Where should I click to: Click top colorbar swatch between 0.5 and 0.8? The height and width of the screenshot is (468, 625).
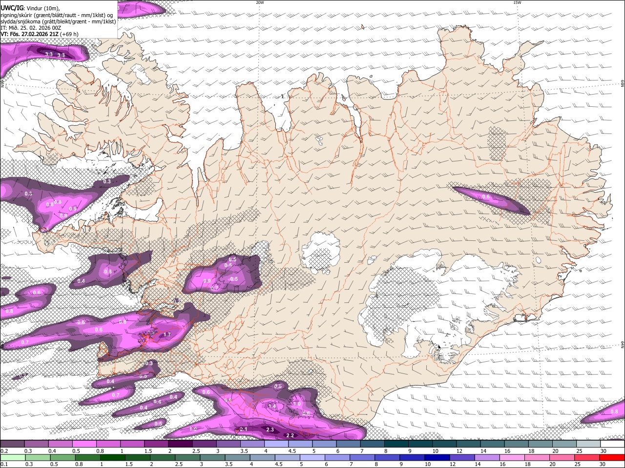pyautogui.click(x=84, y=444)
